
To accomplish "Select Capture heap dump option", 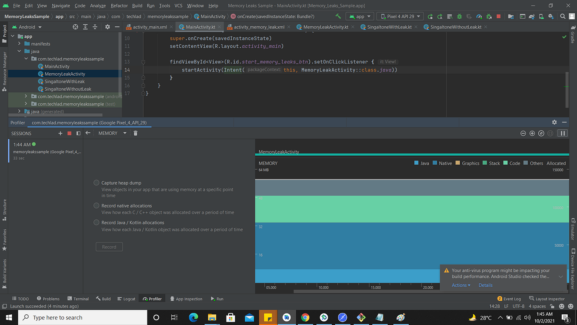I will click(96, 182).
